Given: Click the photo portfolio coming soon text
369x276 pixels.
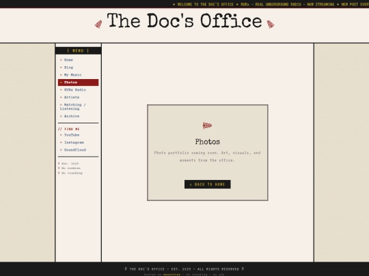Looking at the screenshot, I should click(x=207, y=157).
